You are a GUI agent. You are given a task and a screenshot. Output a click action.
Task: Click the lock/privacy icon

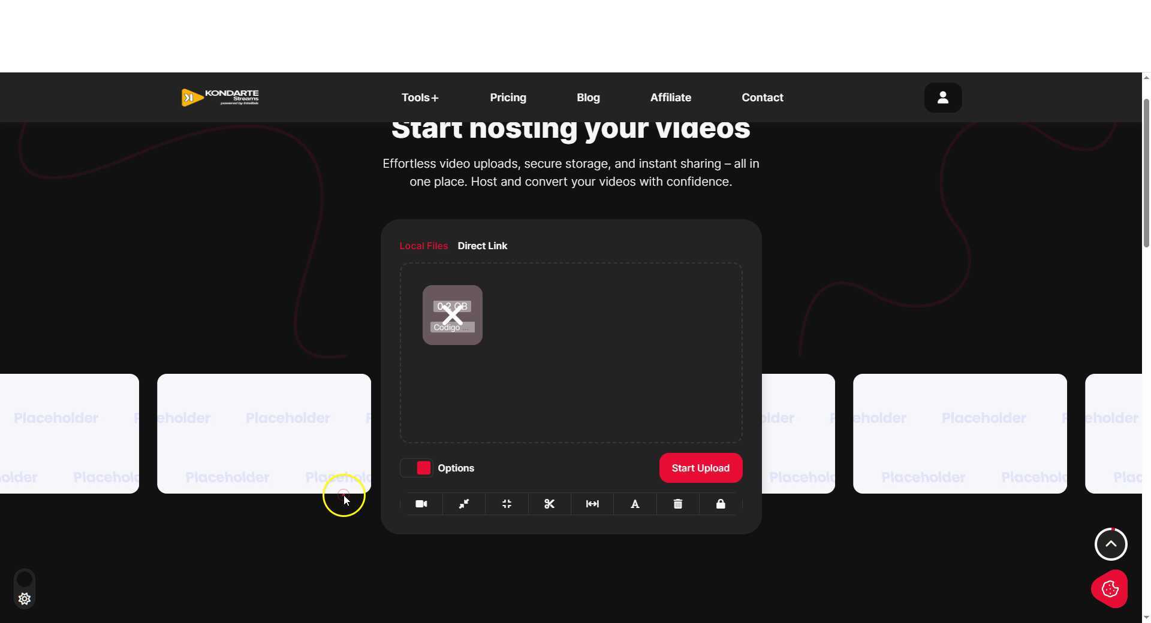(720, 504)
